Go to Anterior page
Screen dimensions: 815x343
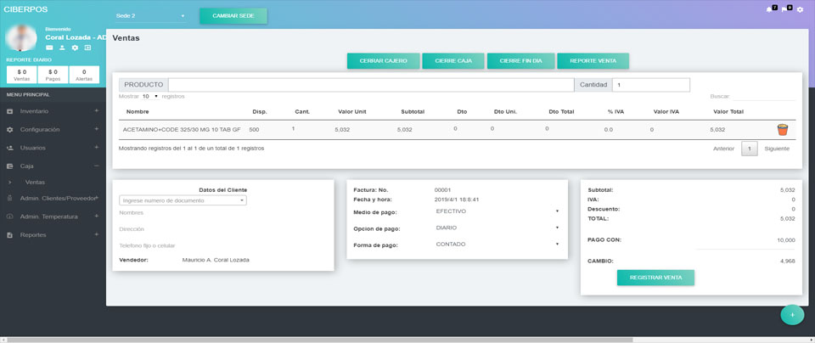pos(723,149)
